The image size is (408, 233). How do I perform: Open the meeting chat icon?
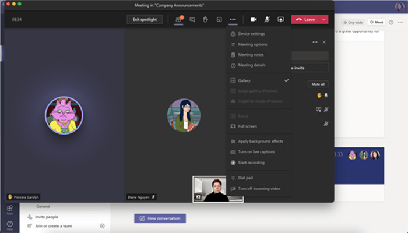point(192,19)
